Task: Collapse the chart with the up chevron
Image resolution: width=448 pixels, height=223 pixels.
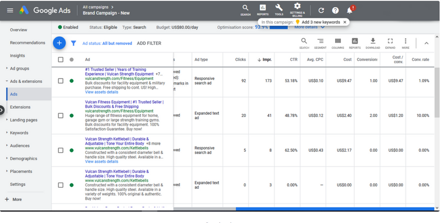Action: click(426, 43)
